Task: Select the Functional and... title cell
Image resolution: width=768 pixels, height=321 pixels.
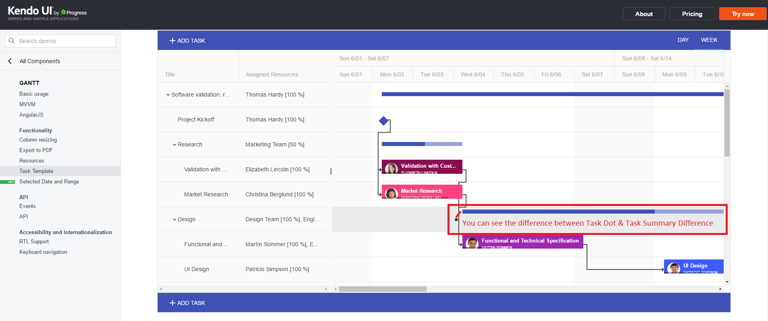Action: coord(198,244)
